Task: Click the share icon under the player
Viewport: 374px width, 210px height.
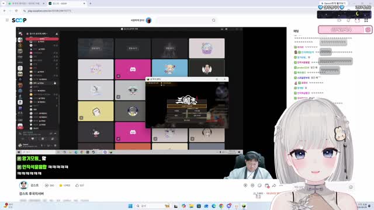Action: 274,185
